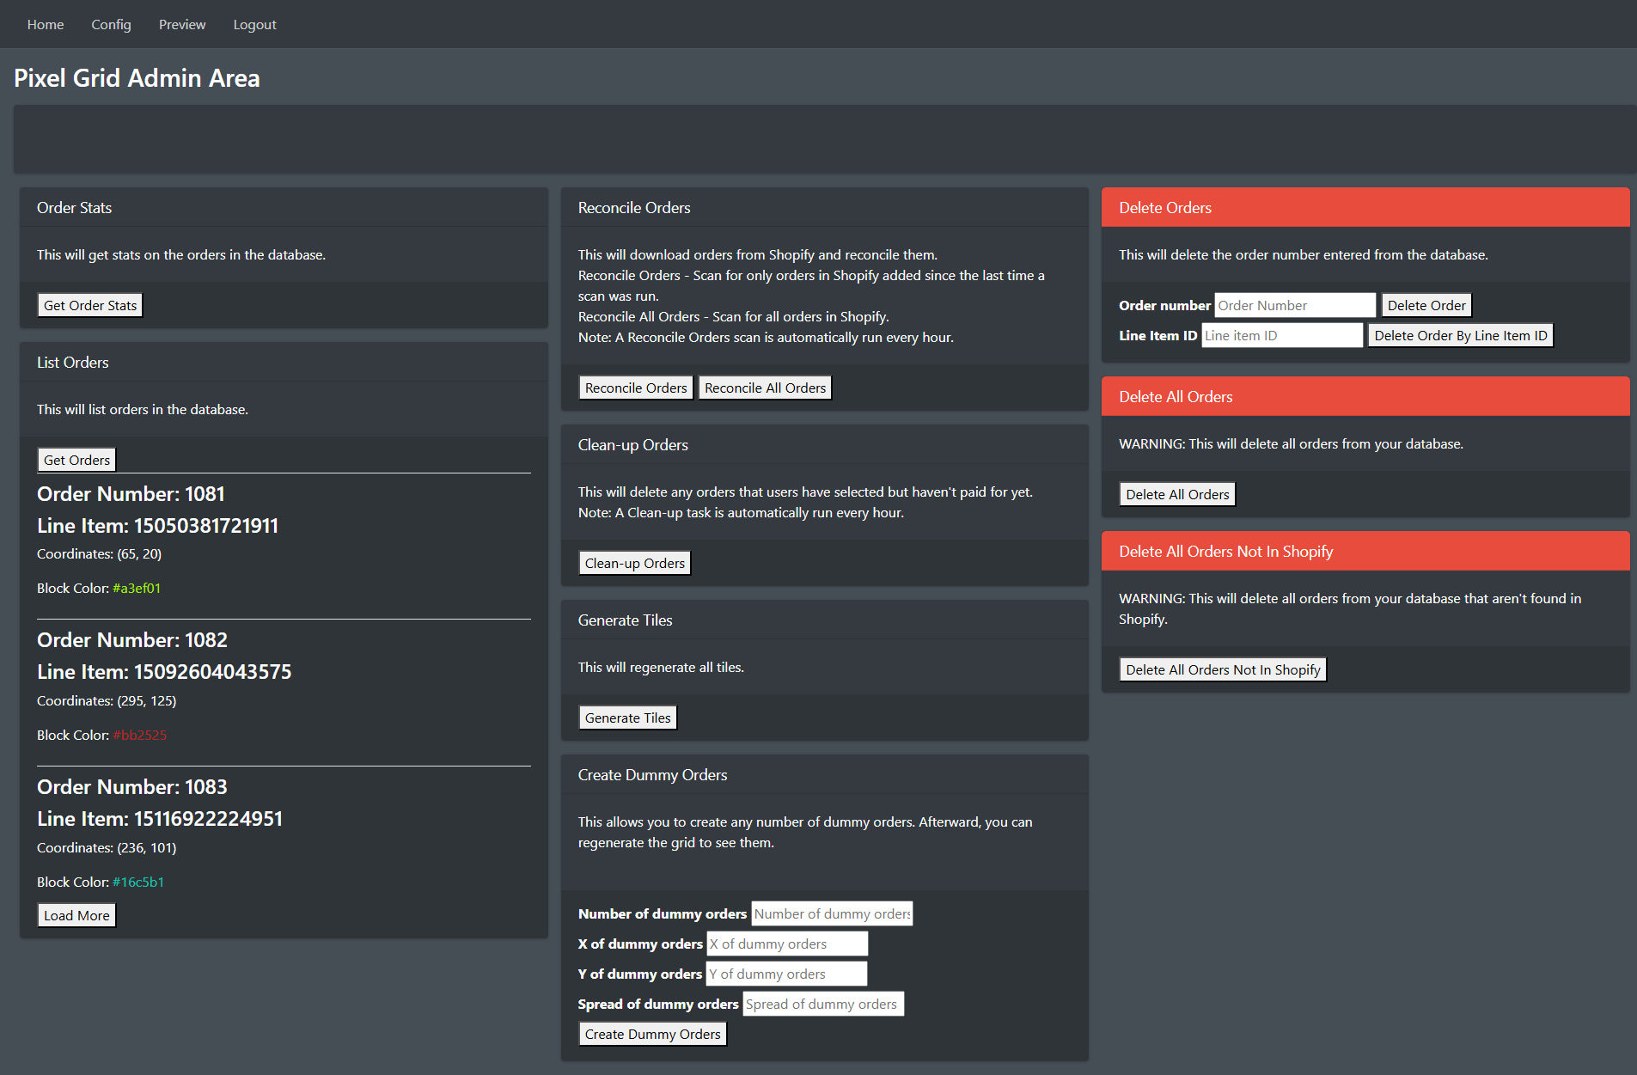Focus the Spread of dummy orders field
Screen dimensions: 1637x1075
click(823, 1004)
